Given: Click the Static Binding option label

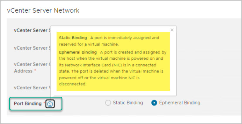Looking at the screenshot, I should click(x=128, y=103).
